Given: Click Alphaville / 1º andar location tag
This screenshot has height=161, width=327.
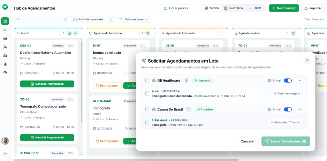Looking at the screenshot, I should pos(285,122).
